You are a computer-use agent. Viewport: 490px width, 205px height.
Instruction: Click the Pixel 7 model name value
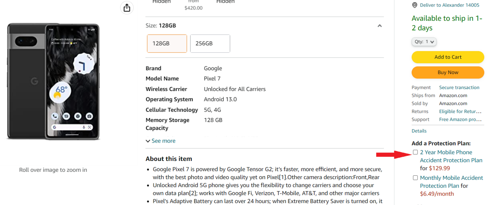[x=212, y=79]
